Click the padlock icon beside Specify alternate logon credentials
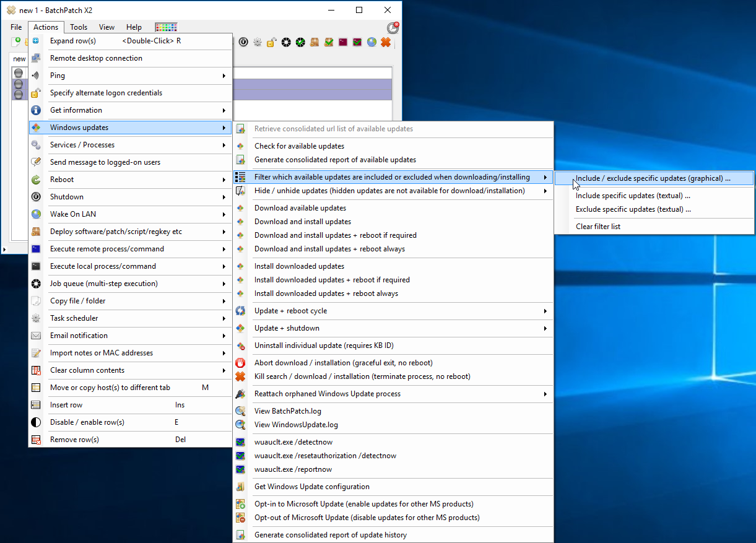The image size is (756, 543). 37,93
